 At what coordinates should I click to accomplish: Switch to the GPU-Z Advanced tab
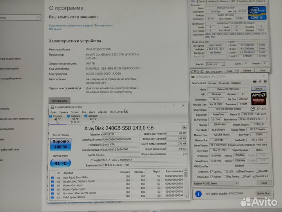pos(224,83)
